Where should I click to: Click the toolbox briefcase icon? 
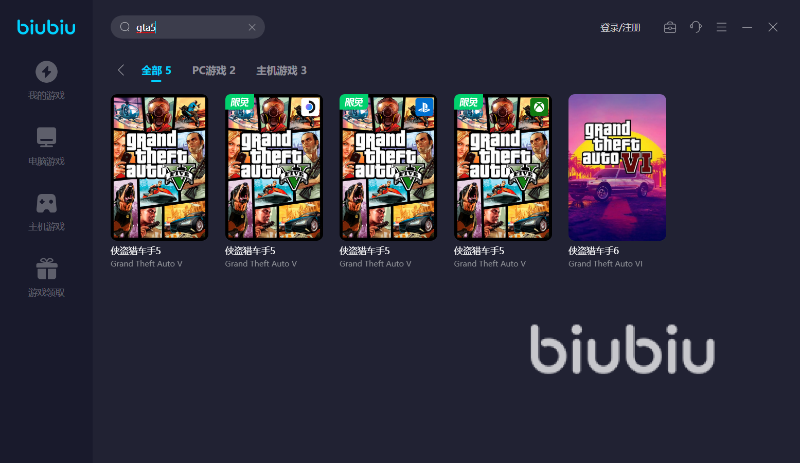[x=670, y=27]
